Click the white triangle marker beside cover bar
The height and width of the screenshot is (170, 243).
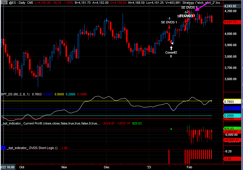point(172,43)
